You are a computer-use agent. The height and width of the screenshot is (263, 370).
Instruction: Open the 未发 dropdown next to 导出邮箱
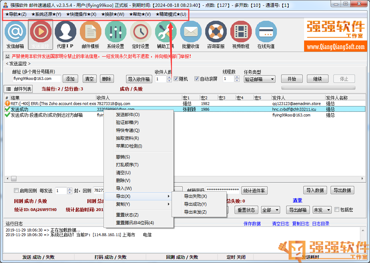pos(322,210)
